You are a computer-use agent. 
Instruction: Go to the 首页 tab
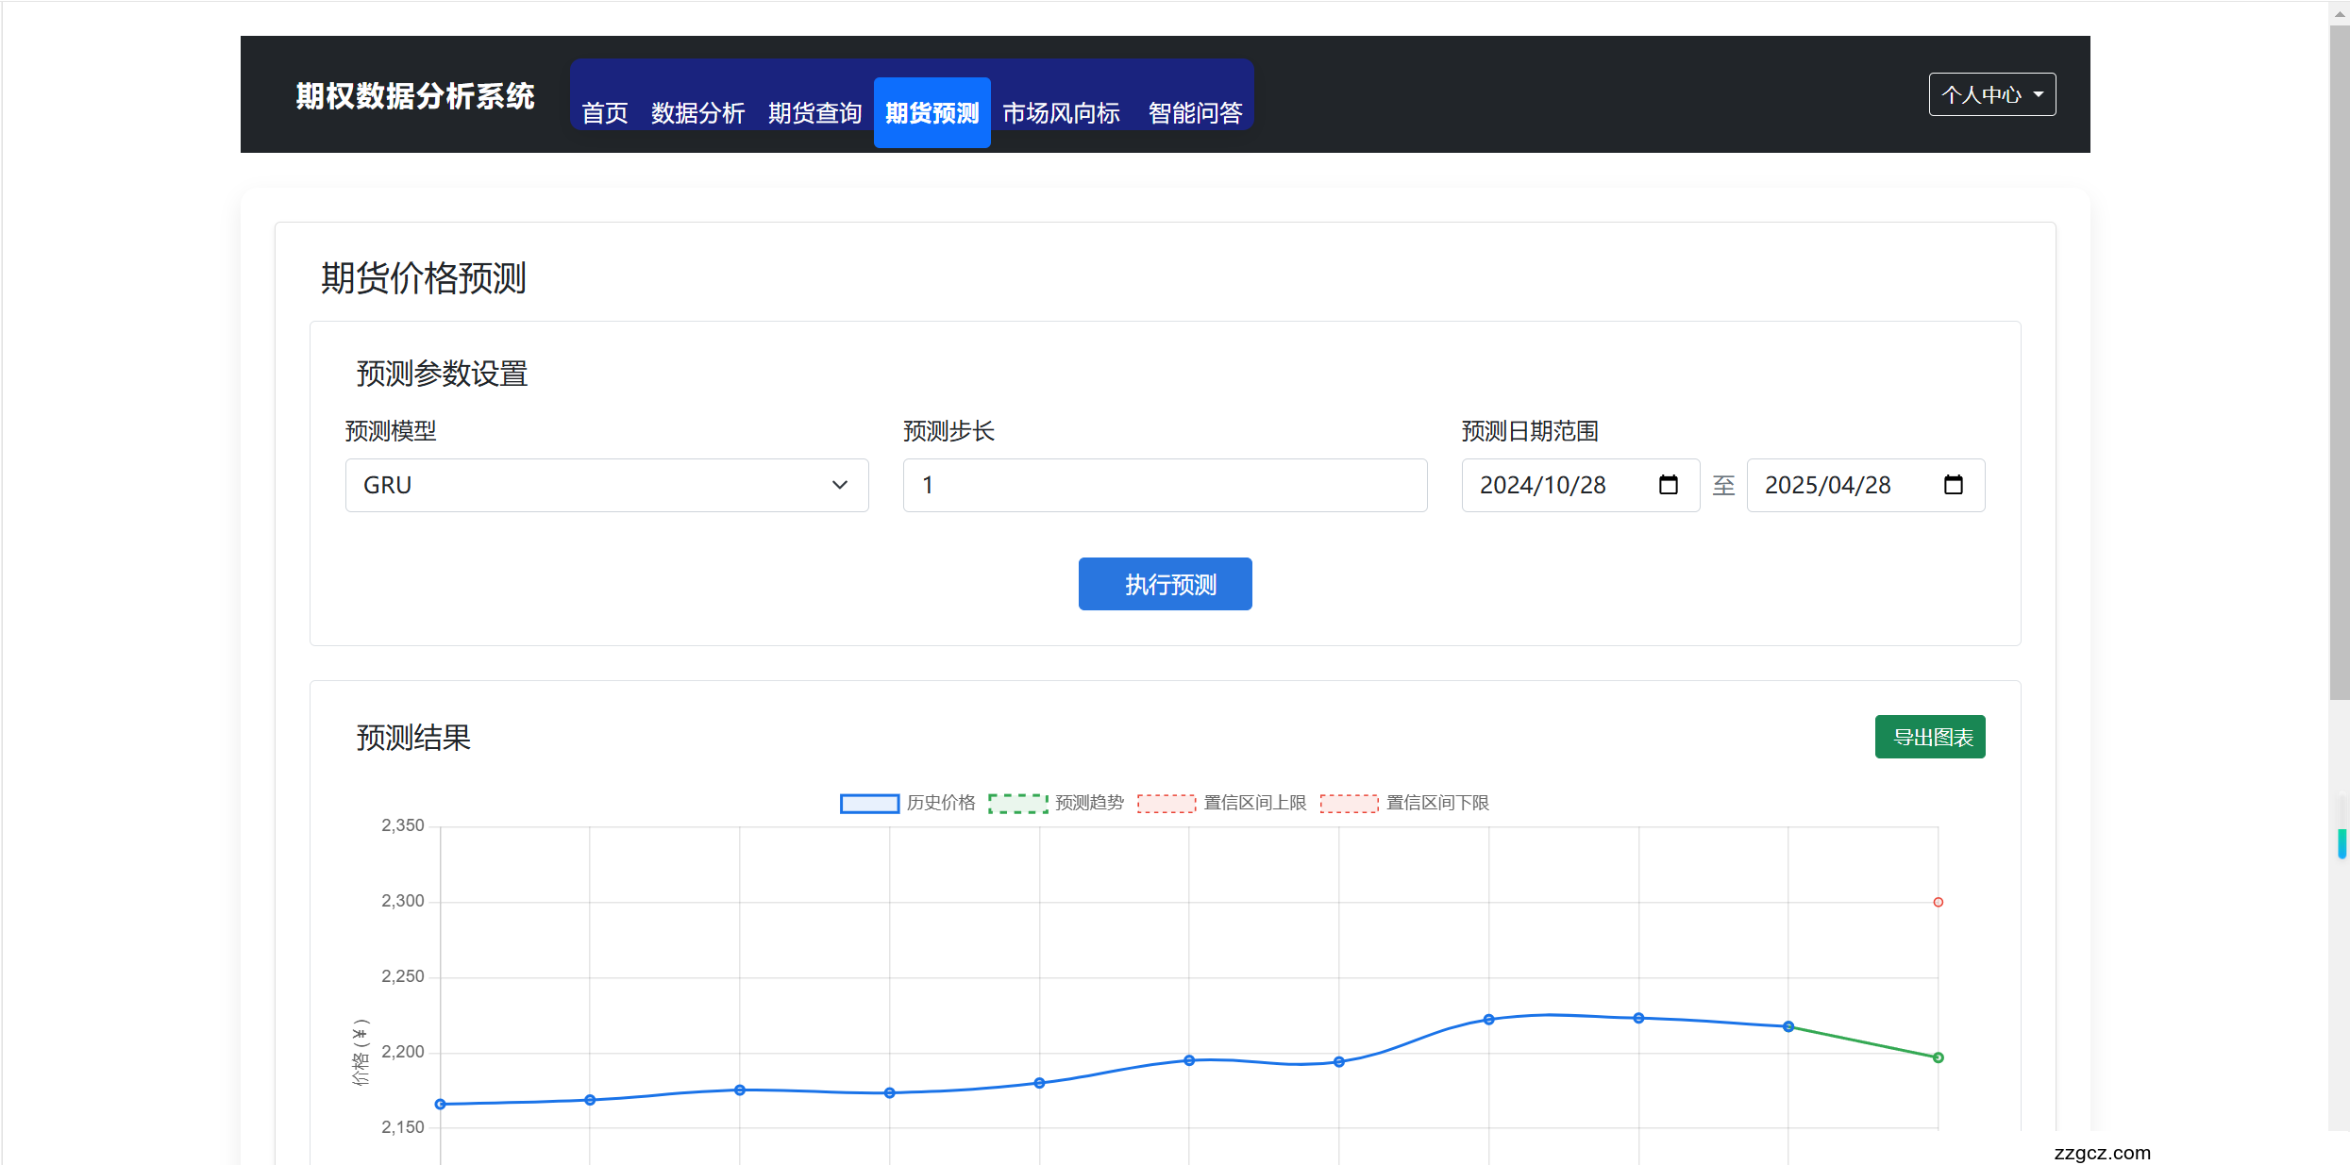click(604, 113)
